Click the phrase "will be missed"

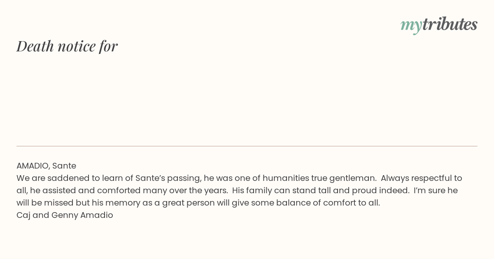[x=45, y=203]
